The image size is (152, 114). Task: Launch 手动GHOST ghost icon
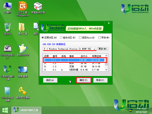[x=23, y=50]
